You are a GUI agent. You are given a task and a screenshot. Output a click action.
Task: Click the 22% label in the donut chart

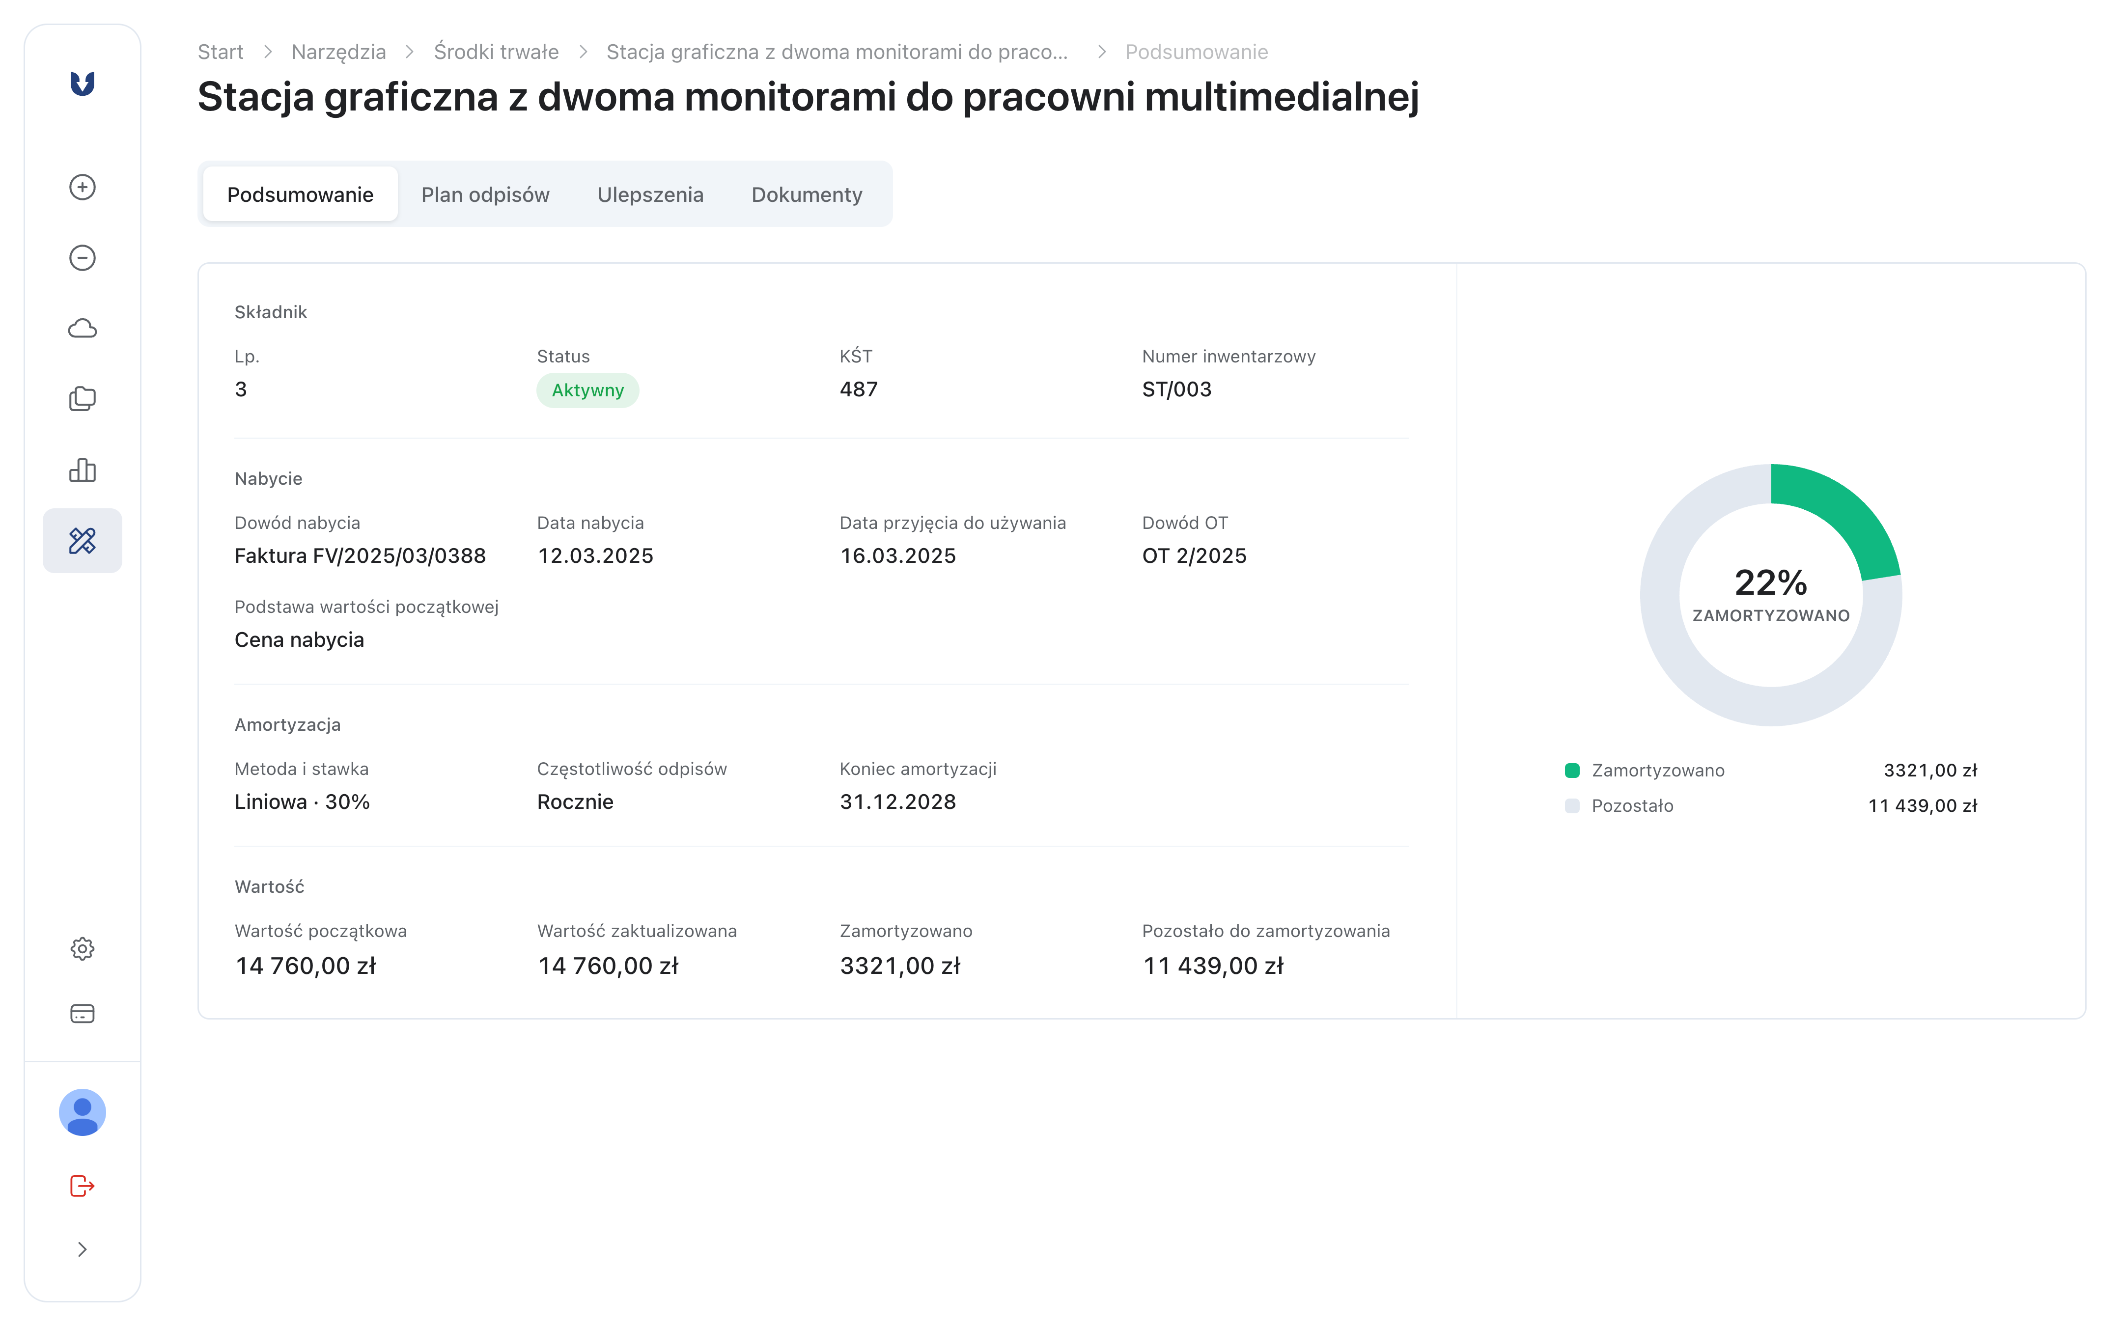click(1770, 582)
